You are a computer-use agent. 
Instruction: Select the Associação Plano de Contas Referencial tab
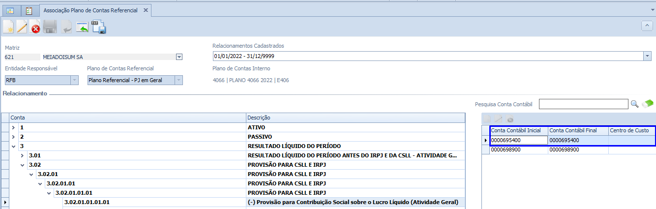(90, 10)
